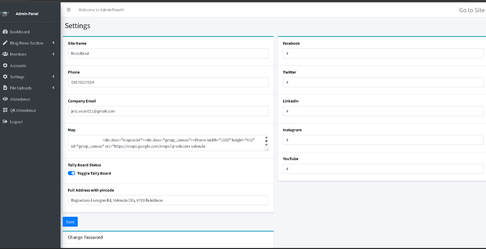Click the Accounts gear icon

pyautogui.click(x=5, y=65)
